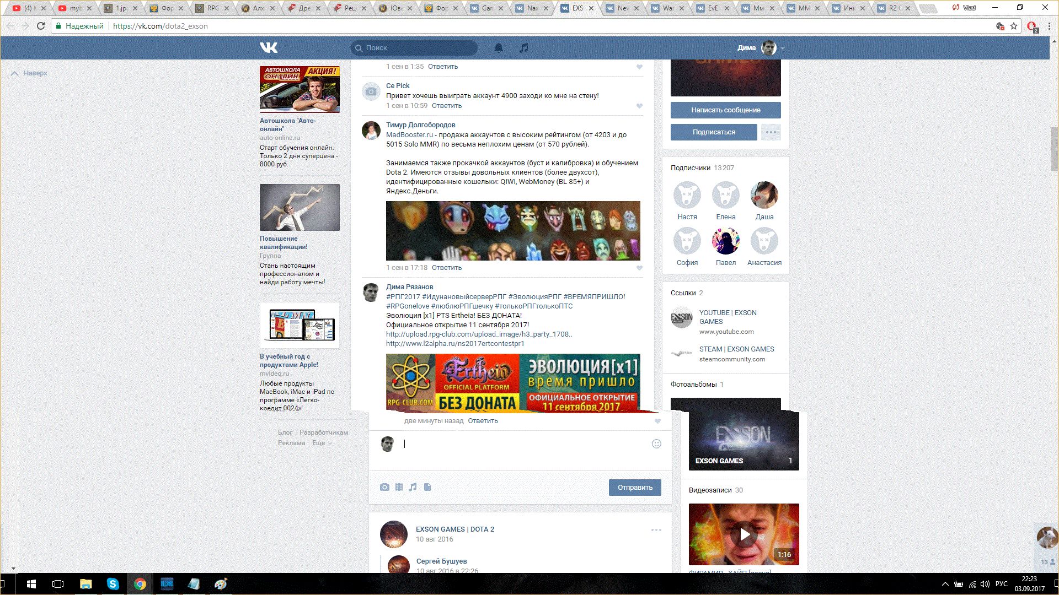Image resolution: width=1059 pixels, height=595 pixels.
Task: Click the Отправить button
Action: pyautogui.click(x=635, y=488)
